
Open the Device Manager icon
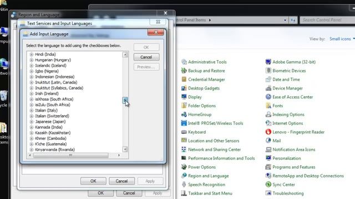pos(268,88)
